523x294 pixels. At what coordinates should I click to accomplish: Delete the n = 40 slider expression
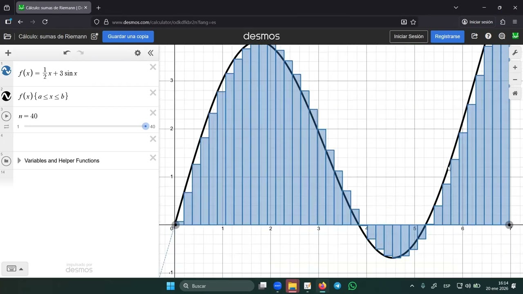coord(153,113)
